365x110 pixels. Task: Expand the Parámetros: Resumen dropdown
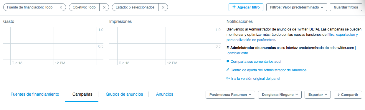pyautogui.click(x=230, y=94)
